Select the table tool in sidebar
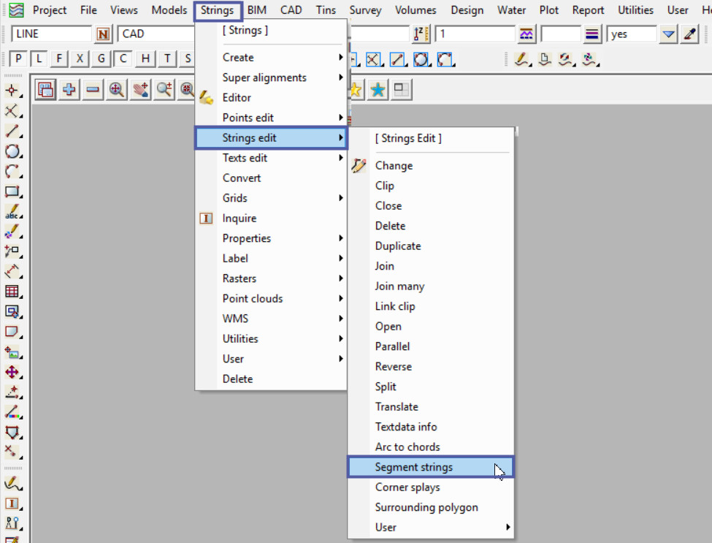This screenshot has width=712, height=543. pyautogui.click(x=12, y=292)
